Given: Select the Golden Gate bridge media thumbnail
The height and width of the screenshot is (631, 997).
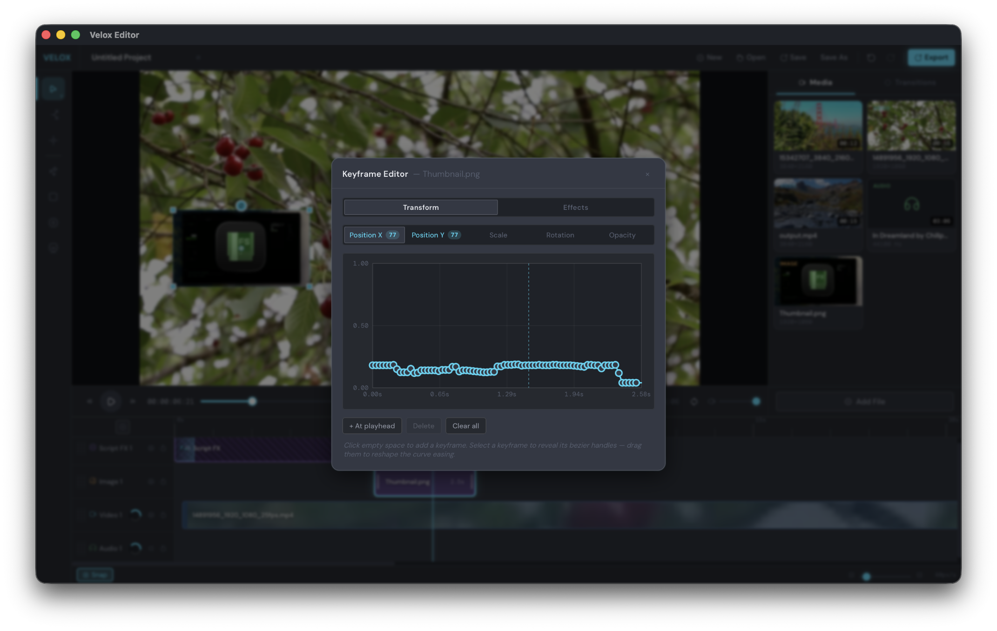Looking at the screenshot, I should point(818,126).
